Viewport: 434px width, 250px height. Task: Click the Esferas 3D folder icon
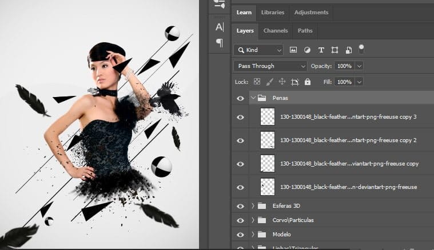point(262,206)
